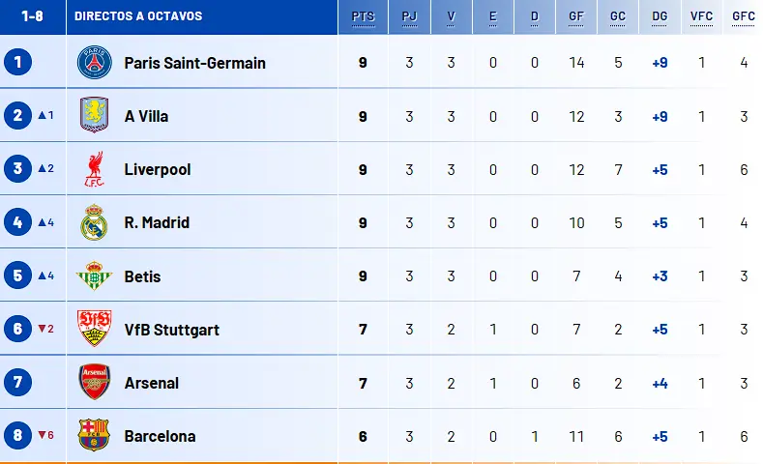Click the GF column header

coord(576,16)
